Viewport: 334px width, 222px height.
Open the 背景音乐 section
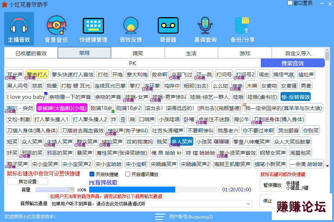56,25
